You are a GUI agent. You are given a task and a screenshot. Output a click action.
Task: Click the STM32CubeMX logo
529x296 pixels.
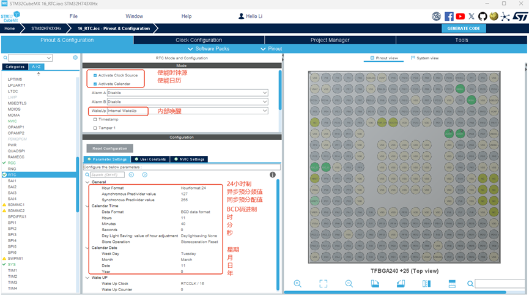pyautogui.click(x=10, y=17)
